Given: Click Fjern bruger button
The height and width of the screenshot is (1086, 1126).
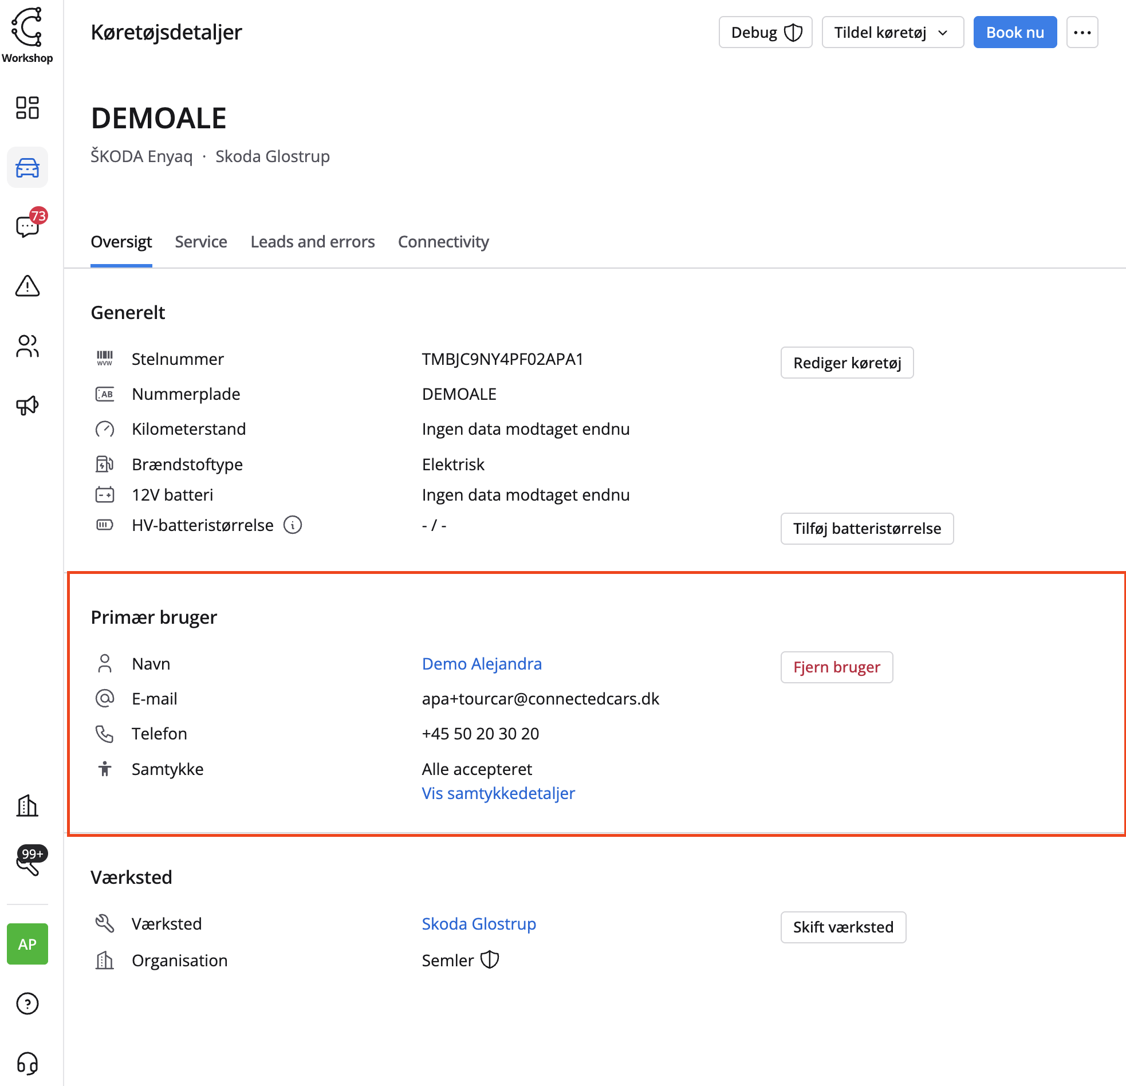Looking at the screenshot, I should pos(836,667).
